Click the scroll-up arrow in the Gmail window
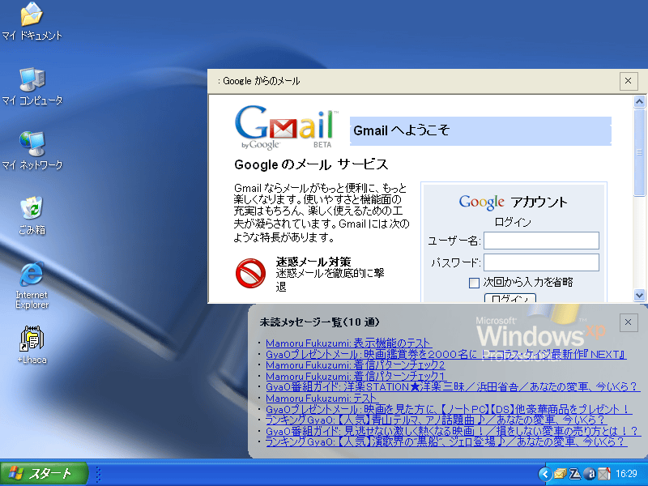Viewport: 648px width, 486px height. click(x=639, y=102)
